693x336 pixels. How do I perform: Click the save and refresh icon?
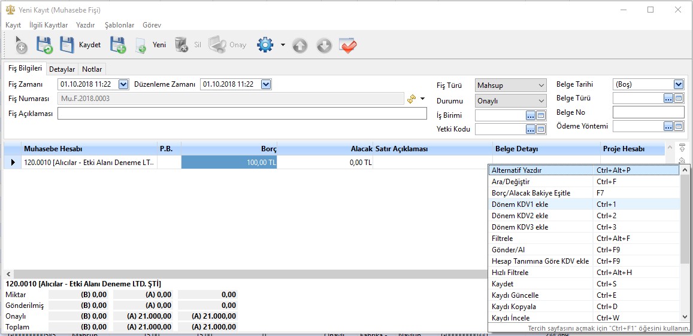44,45
